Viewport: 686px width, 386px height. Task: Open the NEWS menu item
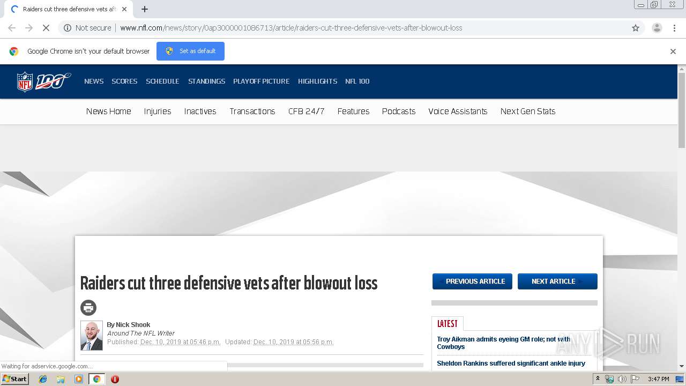pos(94,81)
